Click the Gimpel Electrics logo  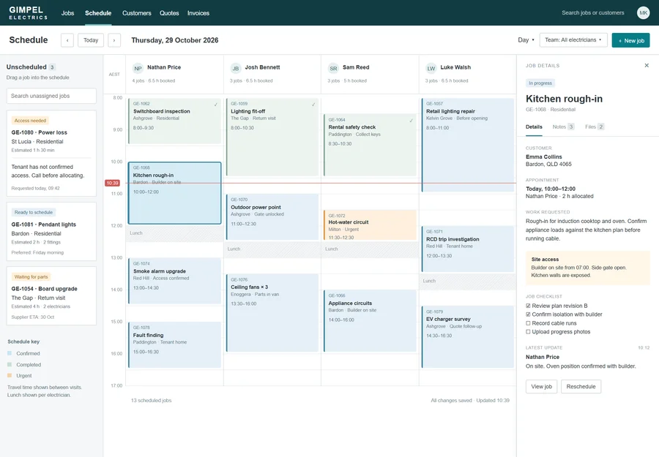coord(28,13)
